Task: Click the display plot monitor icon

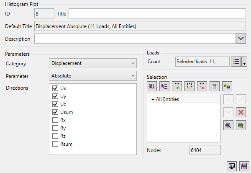Action: (231, 166)
